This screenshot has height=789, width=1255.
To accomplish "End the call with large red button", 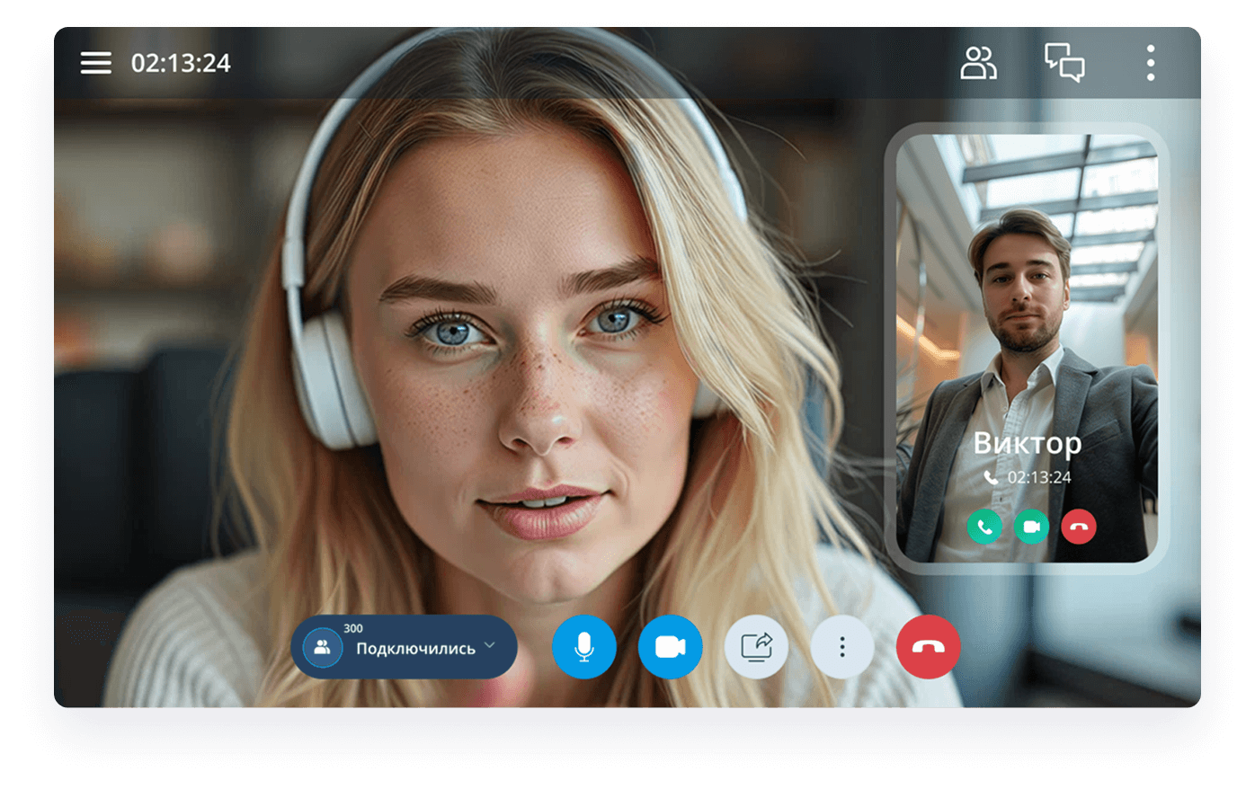I will point(929,647).
